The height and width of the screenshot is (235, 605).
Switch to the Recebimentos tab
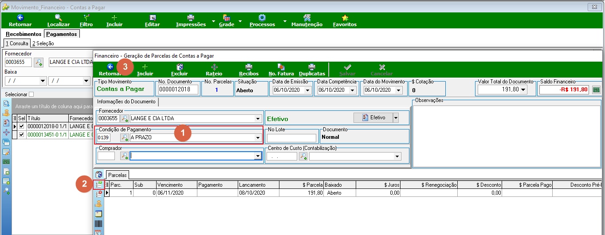(24, 34)
